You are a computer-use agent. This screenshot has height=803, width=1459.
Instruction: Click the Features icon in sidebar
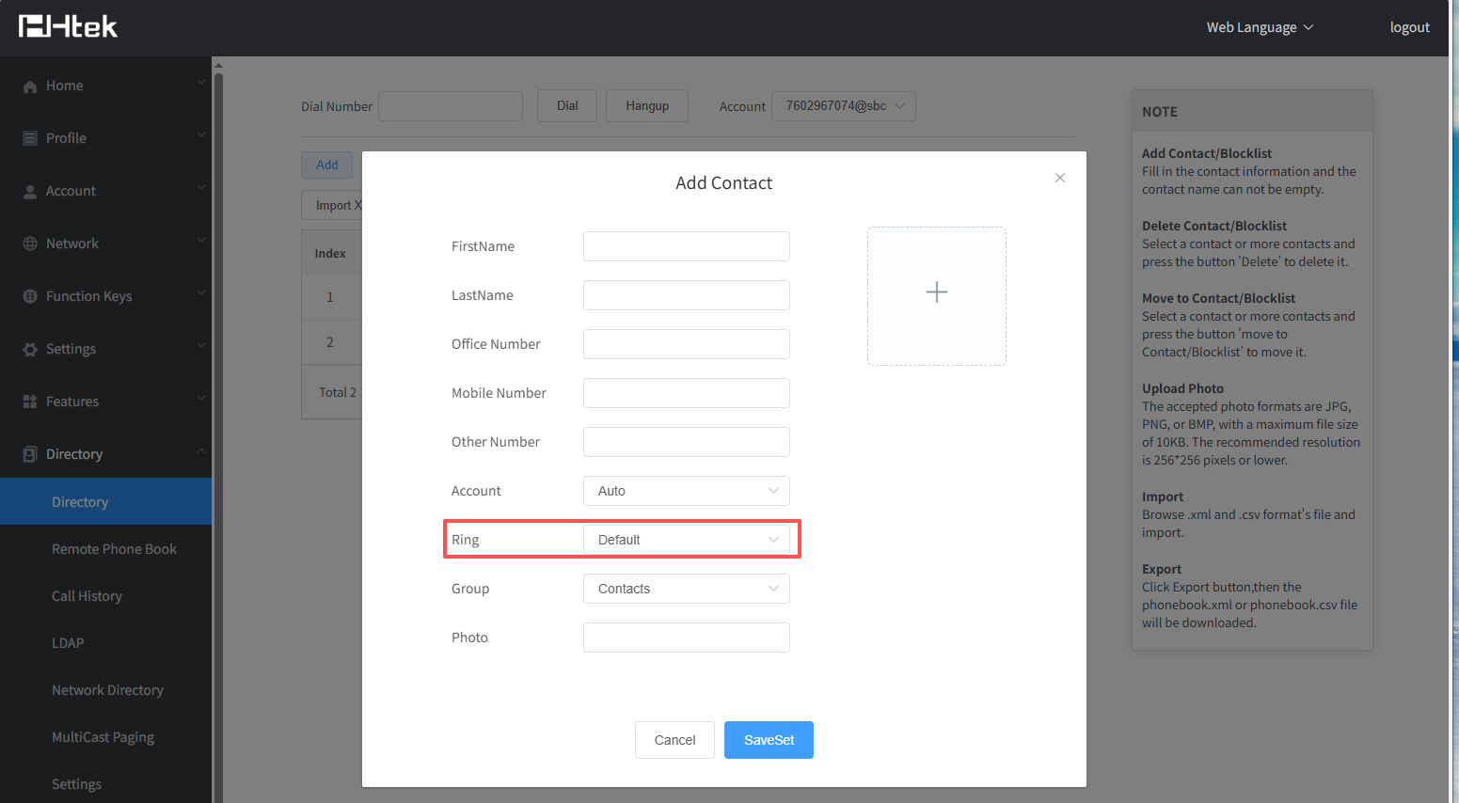click(30, 401)
